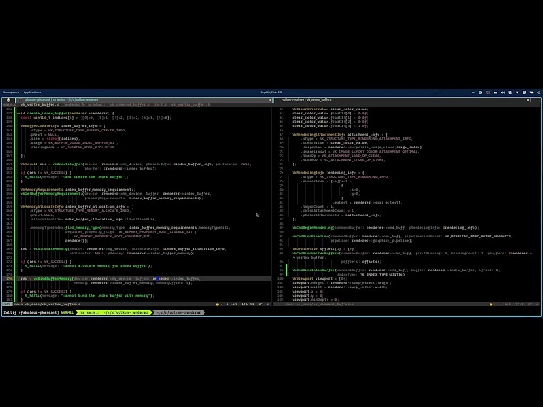This screenshot has width=543, height=407.
Task: Click 'VkMemoryAllocateInfo index_buffer_allocation_info' line
Action: pyautogui.click(x=76, y=207)
